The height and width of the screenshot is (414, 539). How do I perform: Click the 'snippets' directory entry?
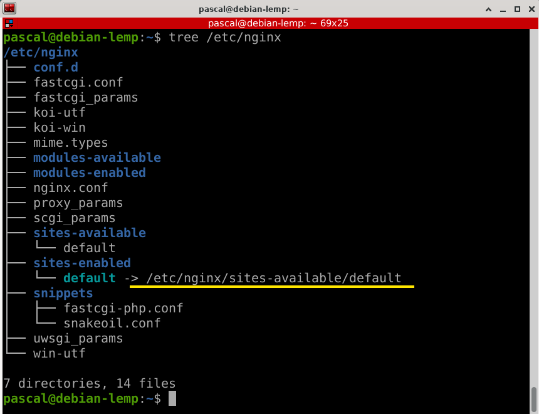63,293
